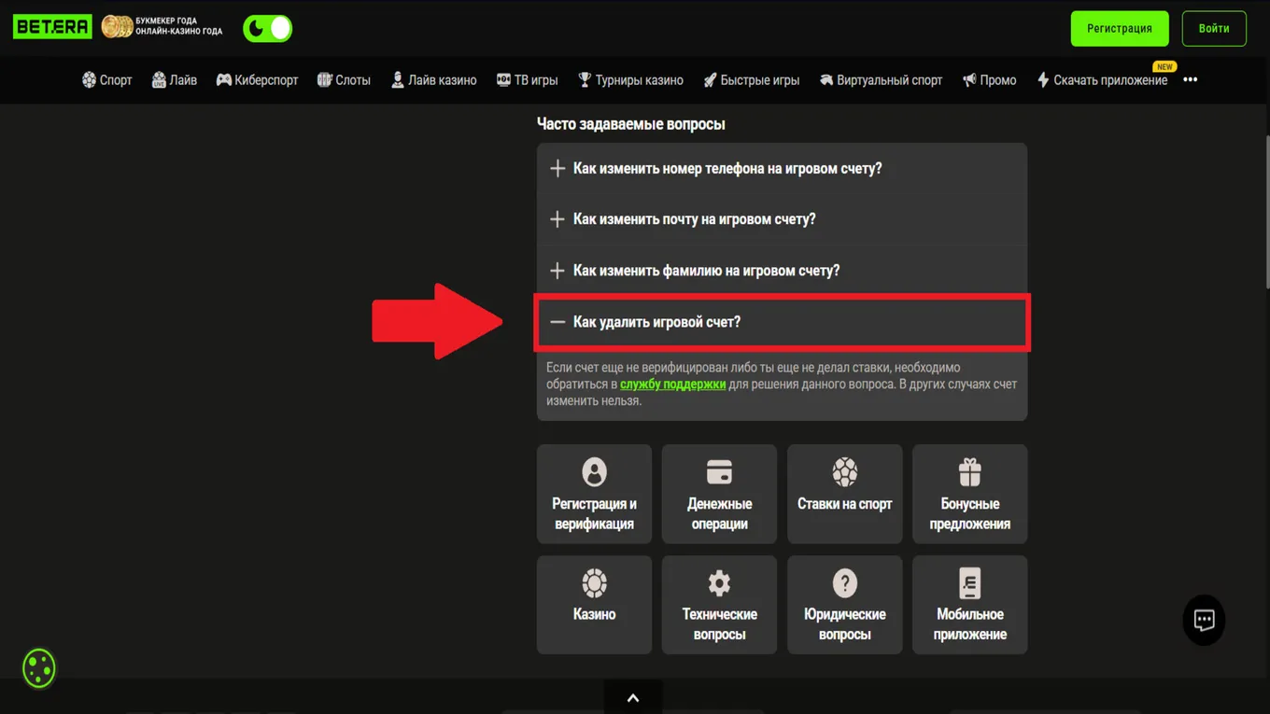Screen dimensions: 1270x714
Task: Open Мобильное приложение category tile
Action: point(969,605)
